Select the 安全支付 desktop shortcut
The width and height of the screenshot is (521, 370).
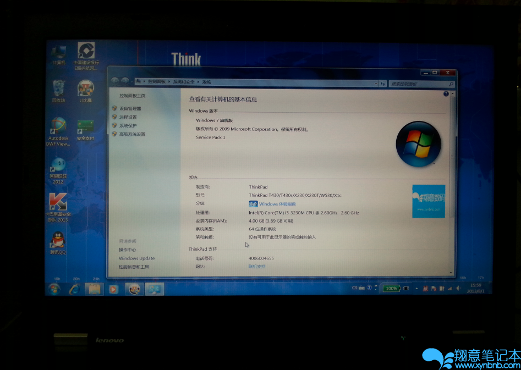click(85, 130)
